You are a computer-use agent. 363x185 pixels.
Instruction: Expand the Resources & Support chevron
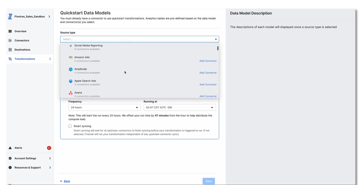[x=50, y=167]
